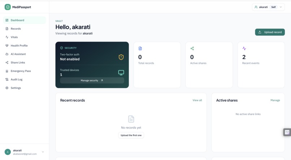The width and height of the screenshot is (291, 160).
Task: Click the AI Assistant robot icon
Action: (7, 54)
